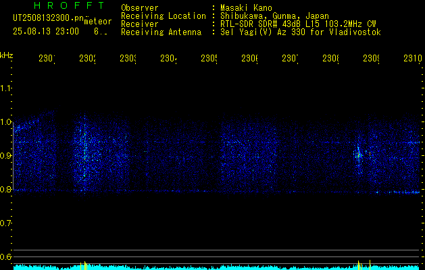Click the RTL-SDR receiver description line
Viewport: 425px width, 270px height.
click(298, 24)
